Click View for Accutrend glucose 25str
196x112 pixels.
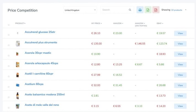pos(180,33)
